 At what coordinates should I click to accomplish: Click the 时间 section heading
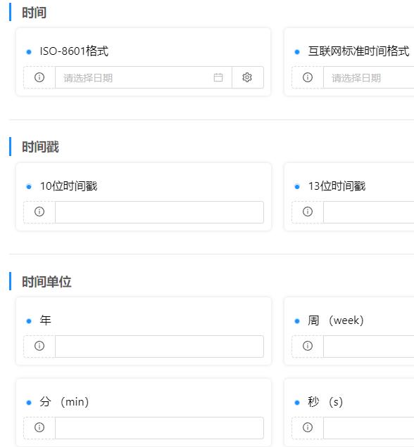click(x=34, y=13)
